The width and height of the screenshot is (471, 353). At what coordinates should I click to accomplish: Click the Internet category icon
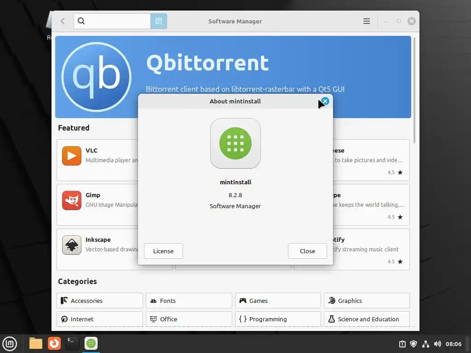(64, 319)
